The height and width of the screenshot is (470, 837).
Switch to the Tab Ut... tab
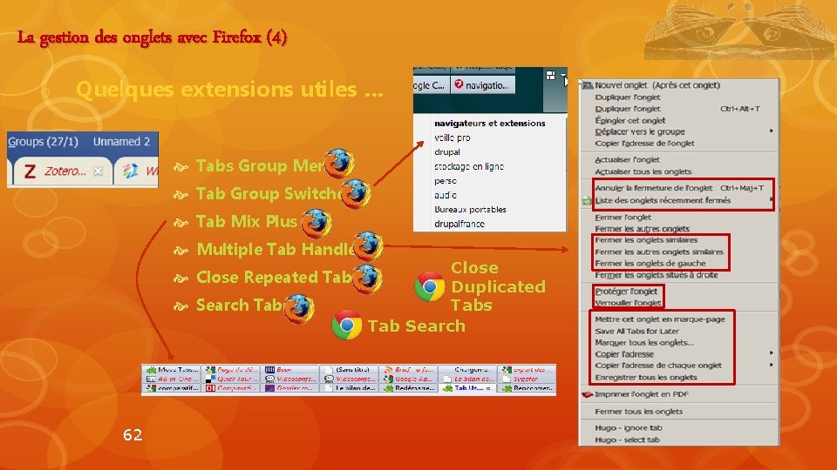click(x=467, y=388)
